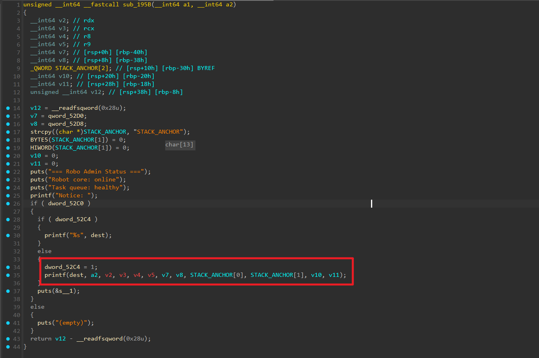
Task: Click the char[13] type hint tooltip
Action: [x=180, y=145]
